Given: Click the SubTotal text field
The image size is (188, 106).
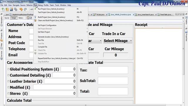Looking at the screenshot, I should (x=113, y=81).
